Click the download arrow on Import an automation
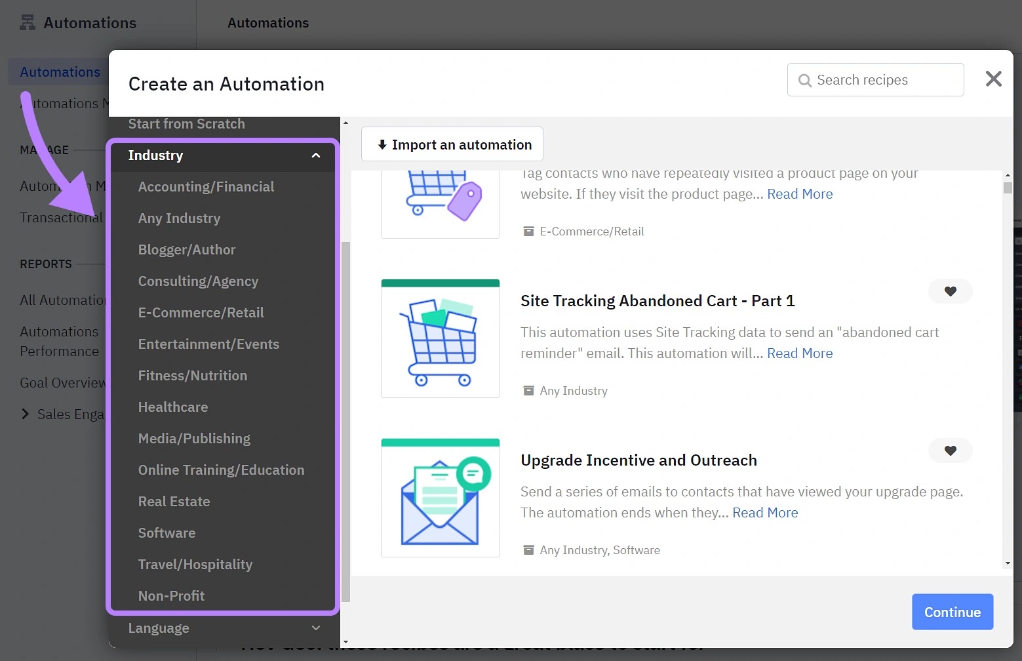This screenshot has width=1022, height=661. 382,144
